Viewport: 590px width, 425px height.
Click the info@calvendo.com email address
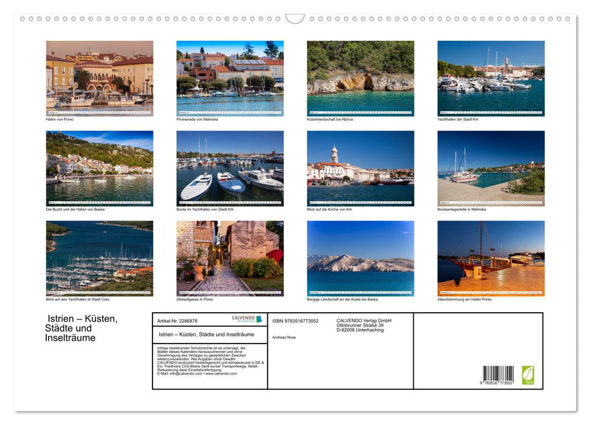(186, 373)
